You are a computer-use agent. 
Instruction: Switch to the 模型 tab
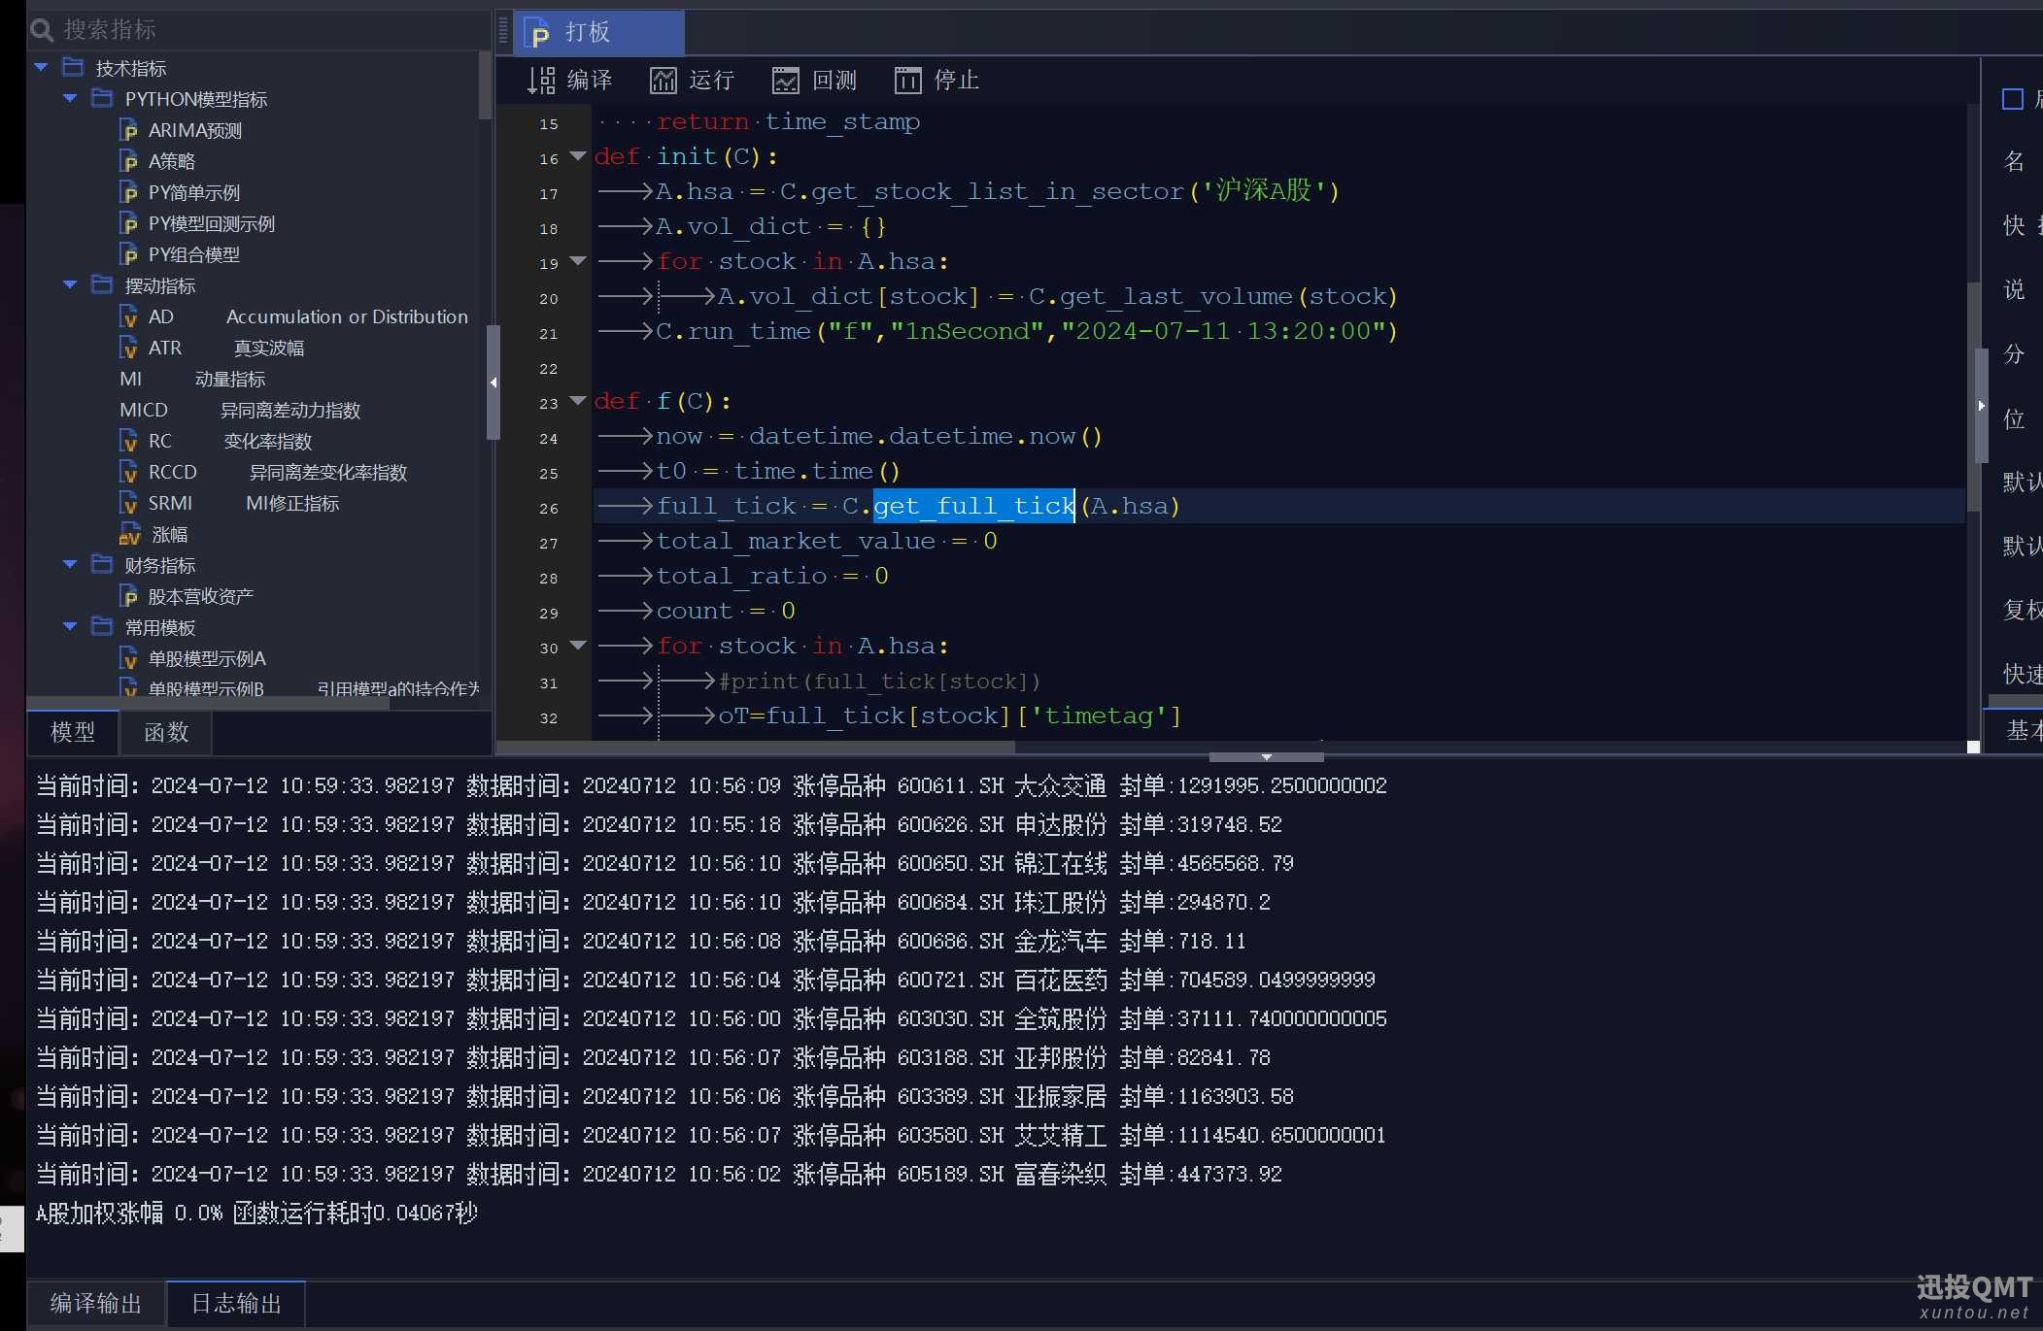click(73, 732)
